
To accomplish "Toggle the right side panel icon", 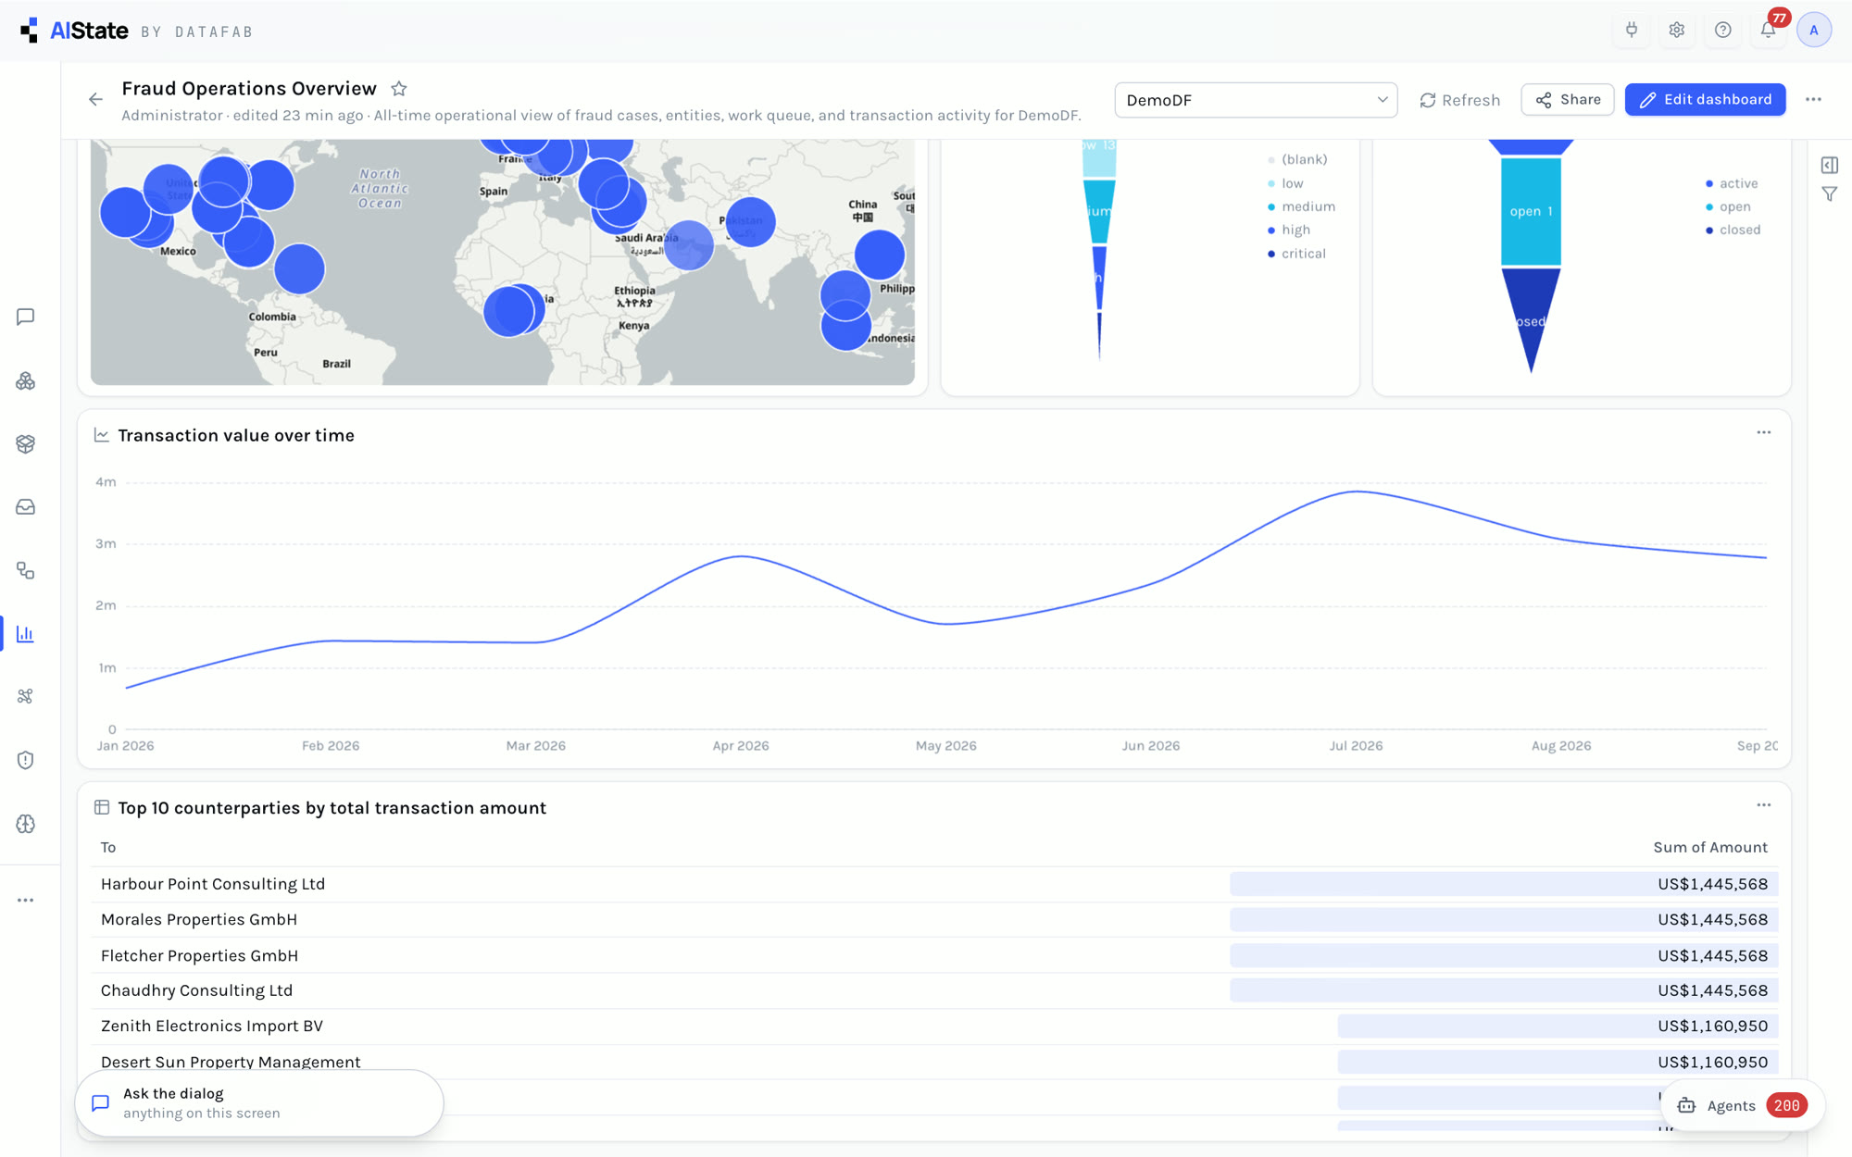I will coord(1830,165).
